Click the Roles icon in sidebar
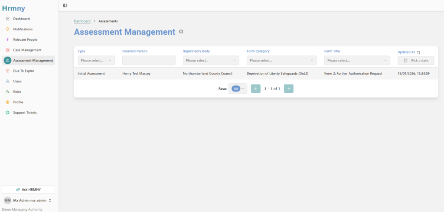The height and width of the screenshot is (212, 444). 7,91
